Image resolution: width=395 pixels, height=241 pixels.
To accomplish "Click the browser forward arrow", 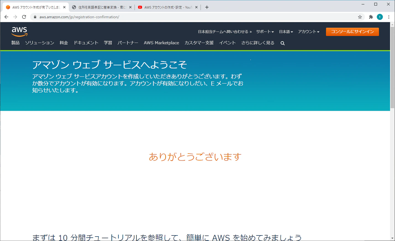I will coord(15,17).
